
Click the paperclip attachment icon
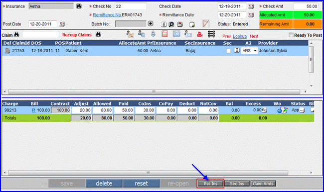pyautogui.click(x=163, y=24)
